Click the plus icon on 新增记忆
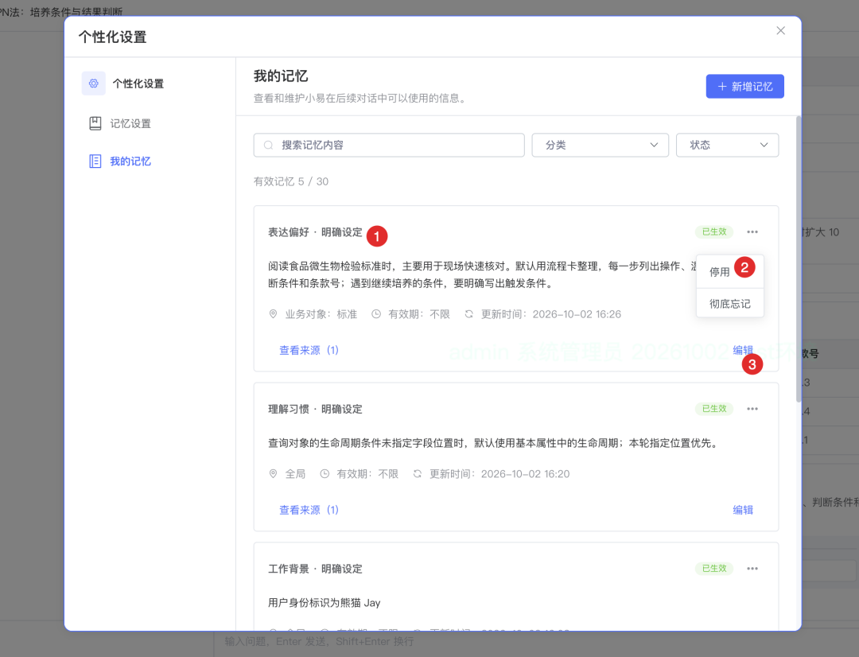Screen dimensions: 859x657 pos(722,87)
